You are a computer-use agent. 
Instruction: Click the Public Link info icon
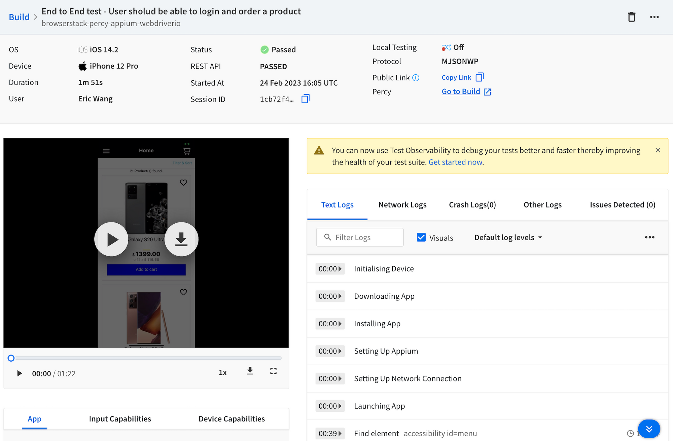point(416,78)
